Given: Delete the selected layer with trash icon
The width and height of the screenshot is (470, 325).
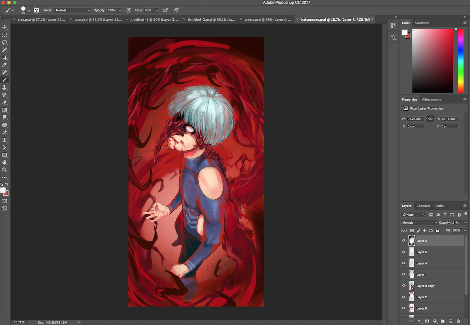Looking at the screenshot, I should tap(458, 321).
